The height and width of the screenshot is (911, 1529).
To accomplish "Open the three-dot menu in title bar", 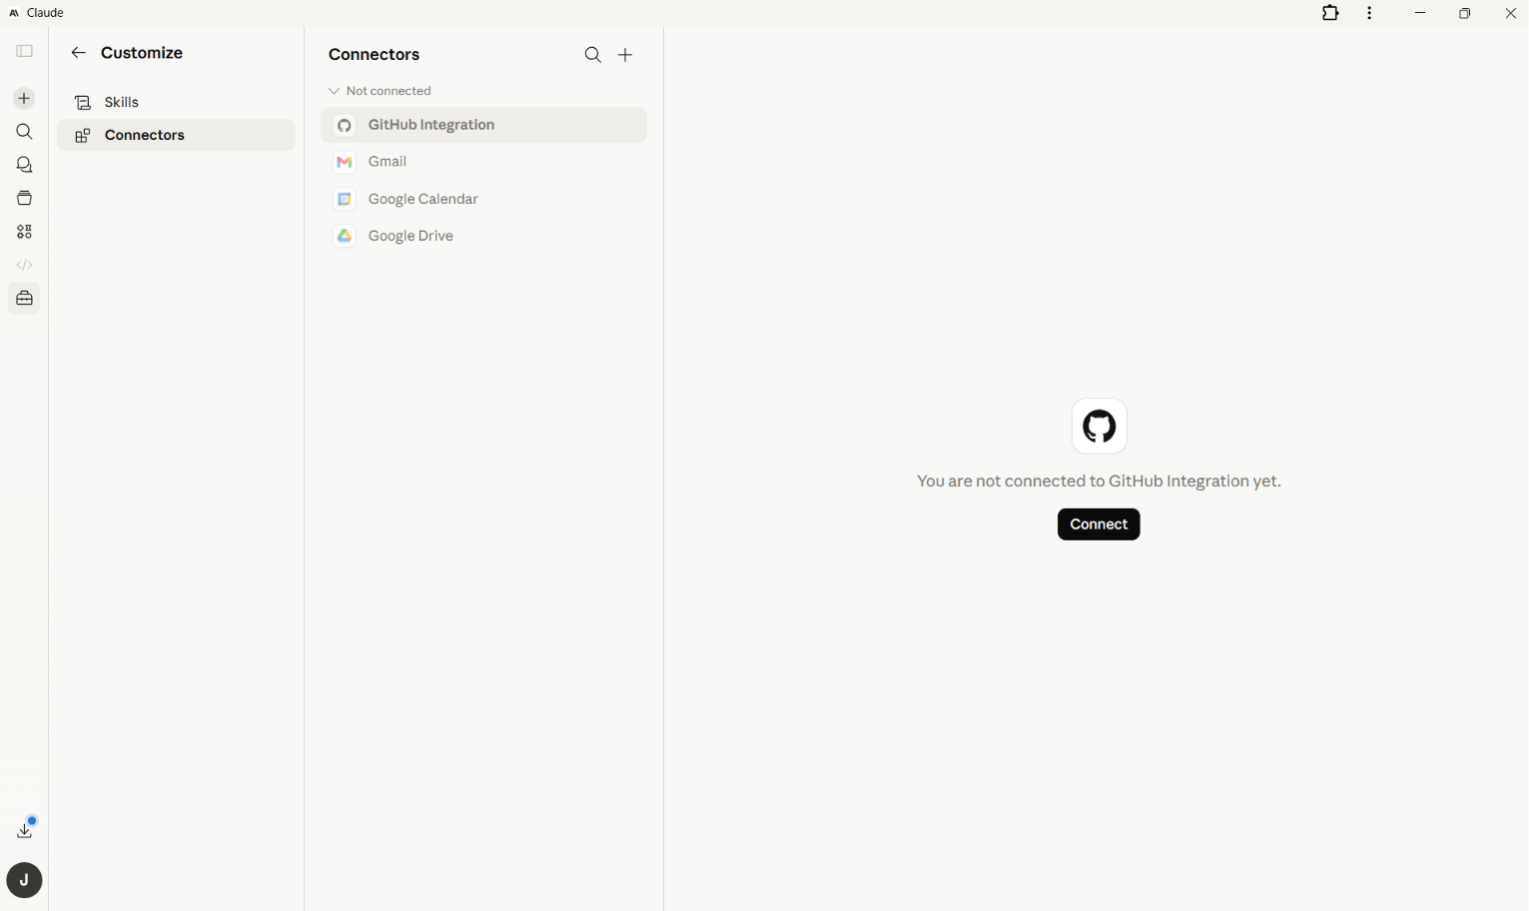I will (1369, 13).
